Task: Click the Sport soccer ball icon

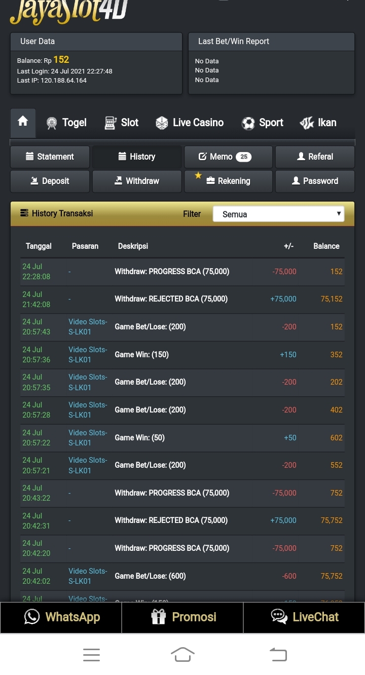Action: (x=248, y=123)
